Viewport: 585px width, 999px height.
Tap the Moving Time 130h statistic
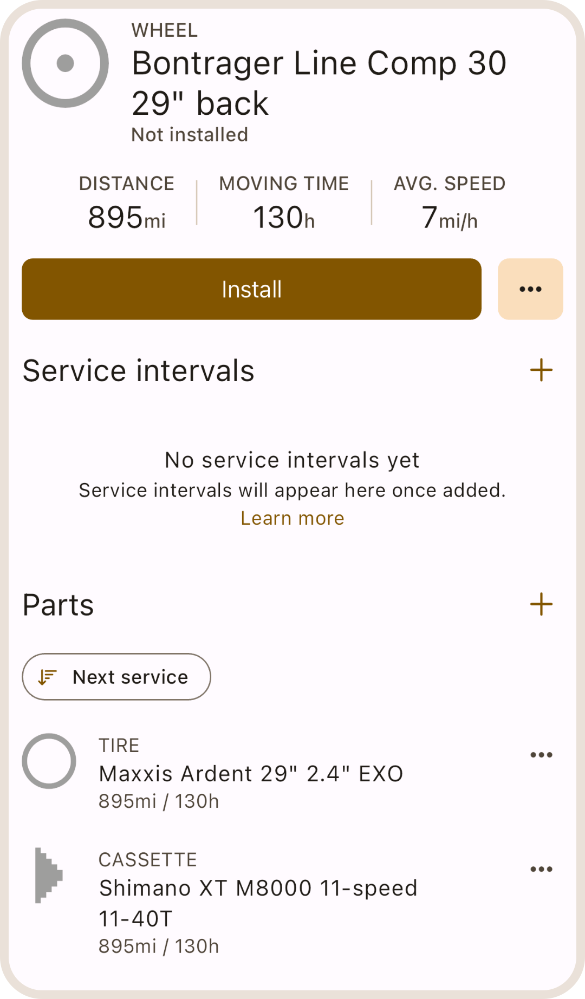[x=284, y=203]
